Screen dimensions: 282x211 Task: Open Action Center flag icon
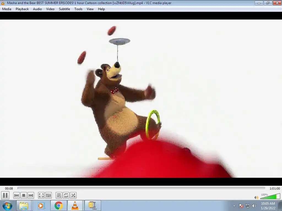(x=241, y=206)
